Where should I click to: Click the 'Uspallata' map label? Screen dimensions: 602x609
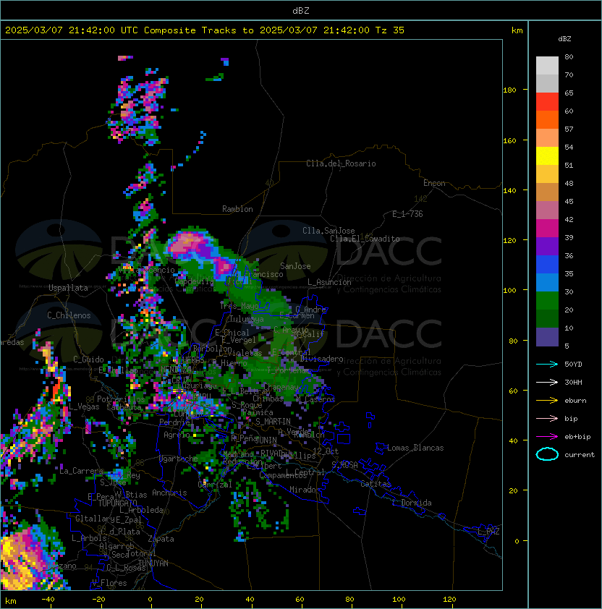(x=68, y=288)
